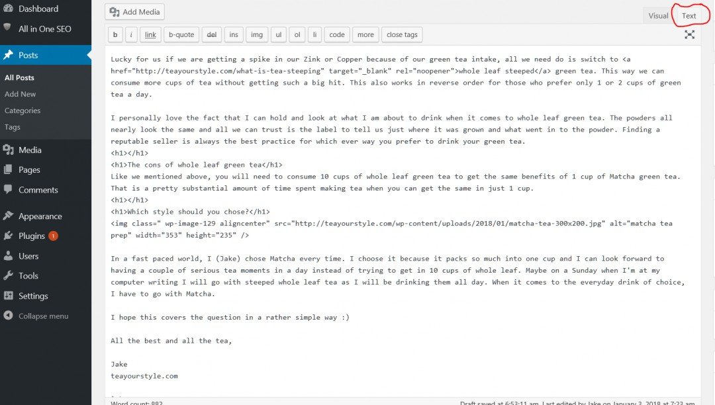Open Appearance paintbrush icon
715x405 pixels.
[8, 216]
